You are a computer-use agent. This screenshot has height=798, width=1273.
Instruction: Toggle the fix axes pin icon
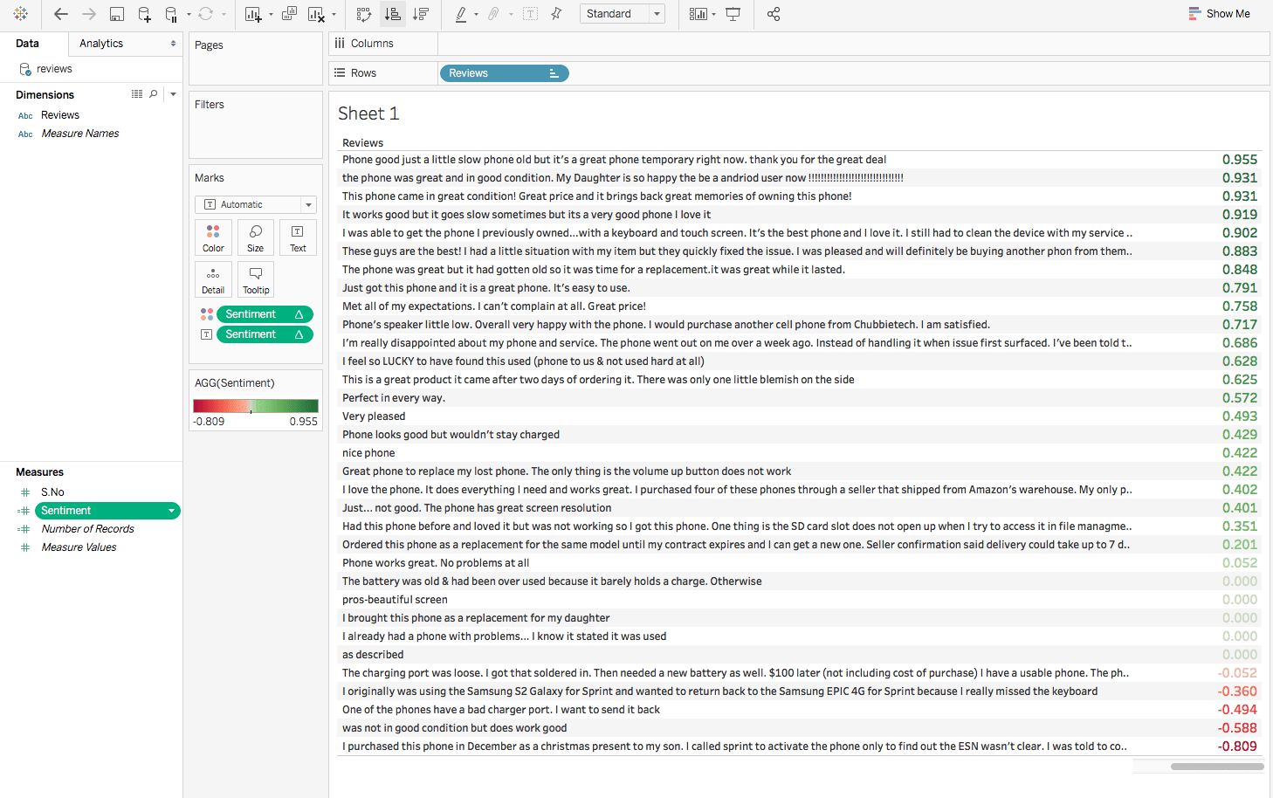click(556, 14)
